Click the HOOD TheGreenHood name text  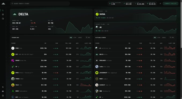click(x=23, y=91)
